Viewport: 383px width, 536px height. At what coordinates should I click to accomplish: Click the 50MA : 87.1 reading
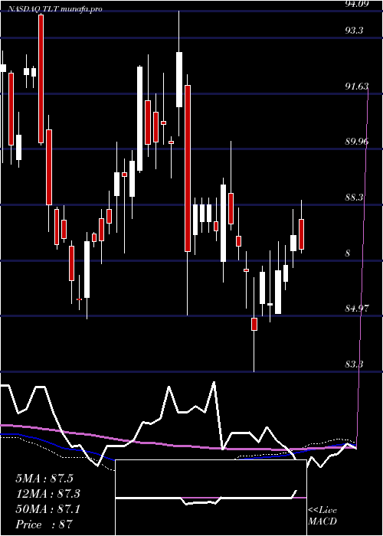pos(47,509)
